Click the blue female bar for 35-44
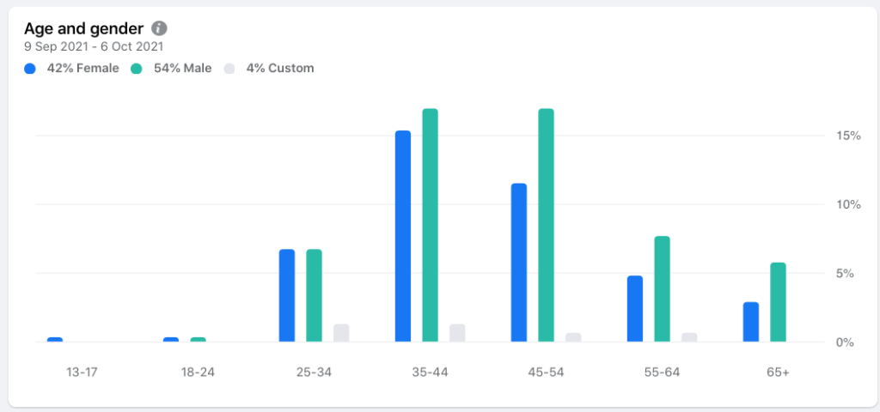Viewport: 880px width, 412px height. pos(403,236)
